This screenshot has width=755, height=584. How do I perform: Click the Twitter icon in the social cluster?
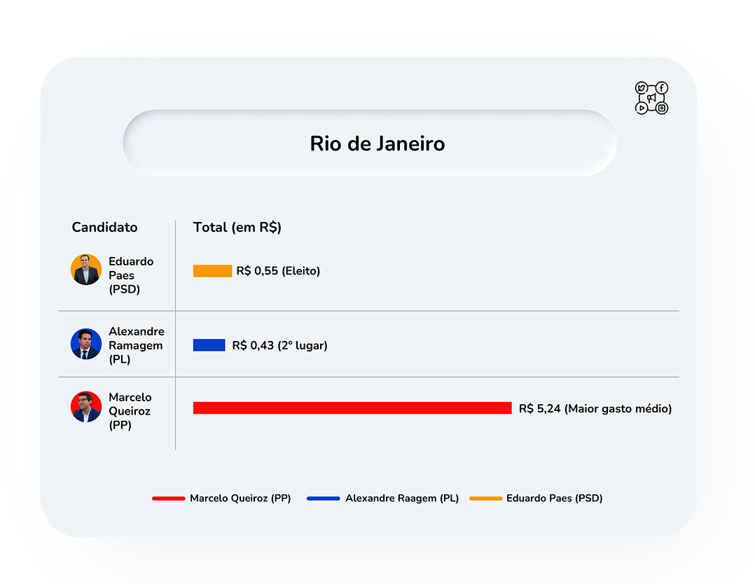pyautogui.click(x=641, y=88)
